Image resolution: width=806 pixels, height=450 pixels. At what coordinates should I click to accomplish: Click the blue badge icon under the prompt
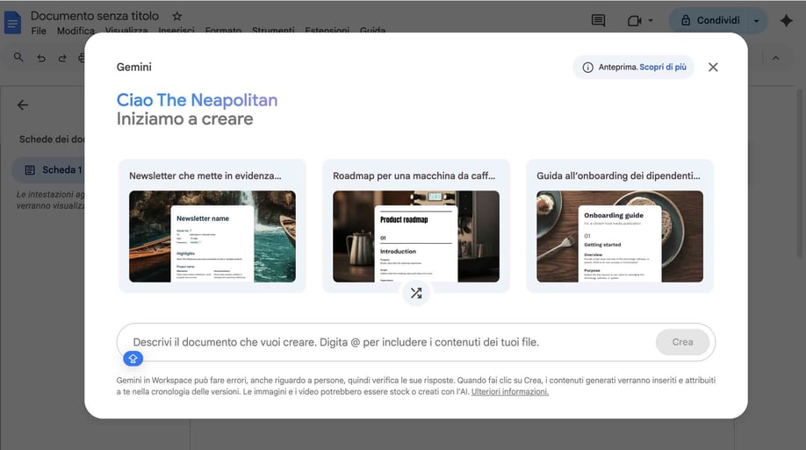click(133, 359)
